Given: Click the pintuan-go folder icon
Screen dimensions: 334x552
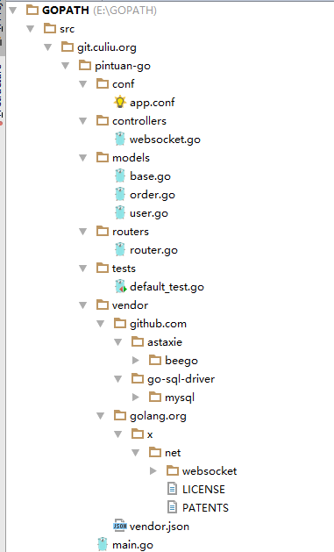Looking at the screenshot, I should click(x=85, y=65).
